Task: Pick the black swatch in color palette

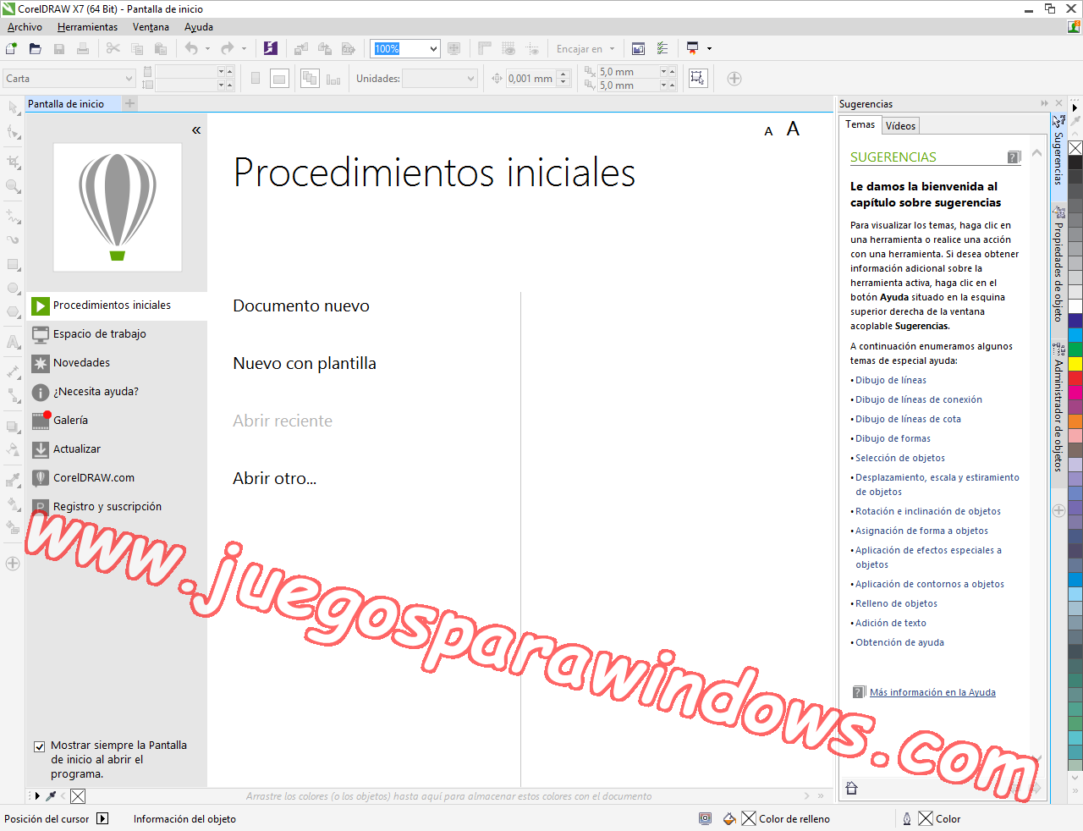Action: pyautogui.click(x=1075, y=162)
